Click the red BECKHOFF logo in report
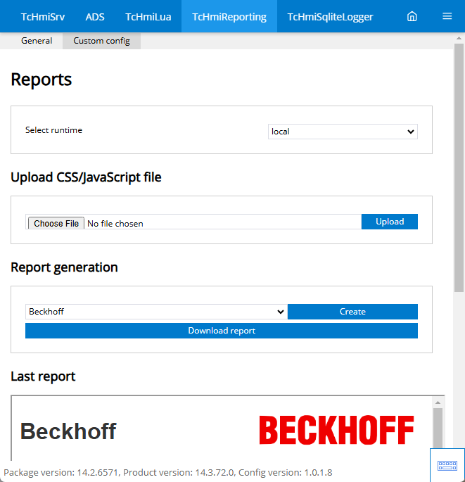 (336, 430)
